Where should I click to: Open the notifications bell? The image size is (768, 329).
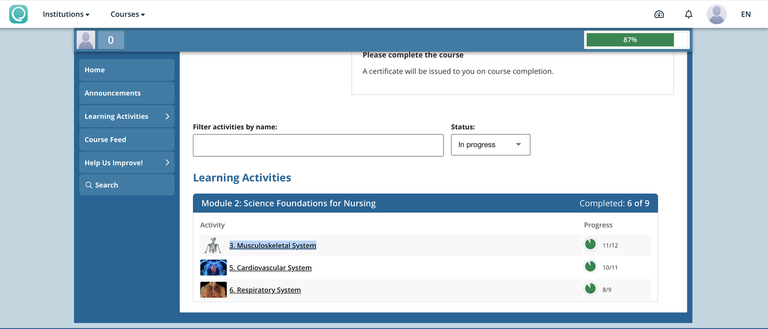tap(689, 14)
